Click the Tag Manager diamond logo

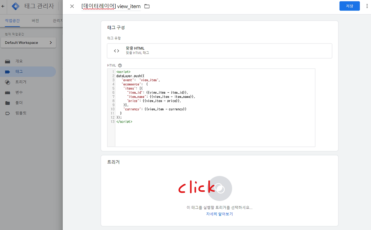tap(15, 6)
